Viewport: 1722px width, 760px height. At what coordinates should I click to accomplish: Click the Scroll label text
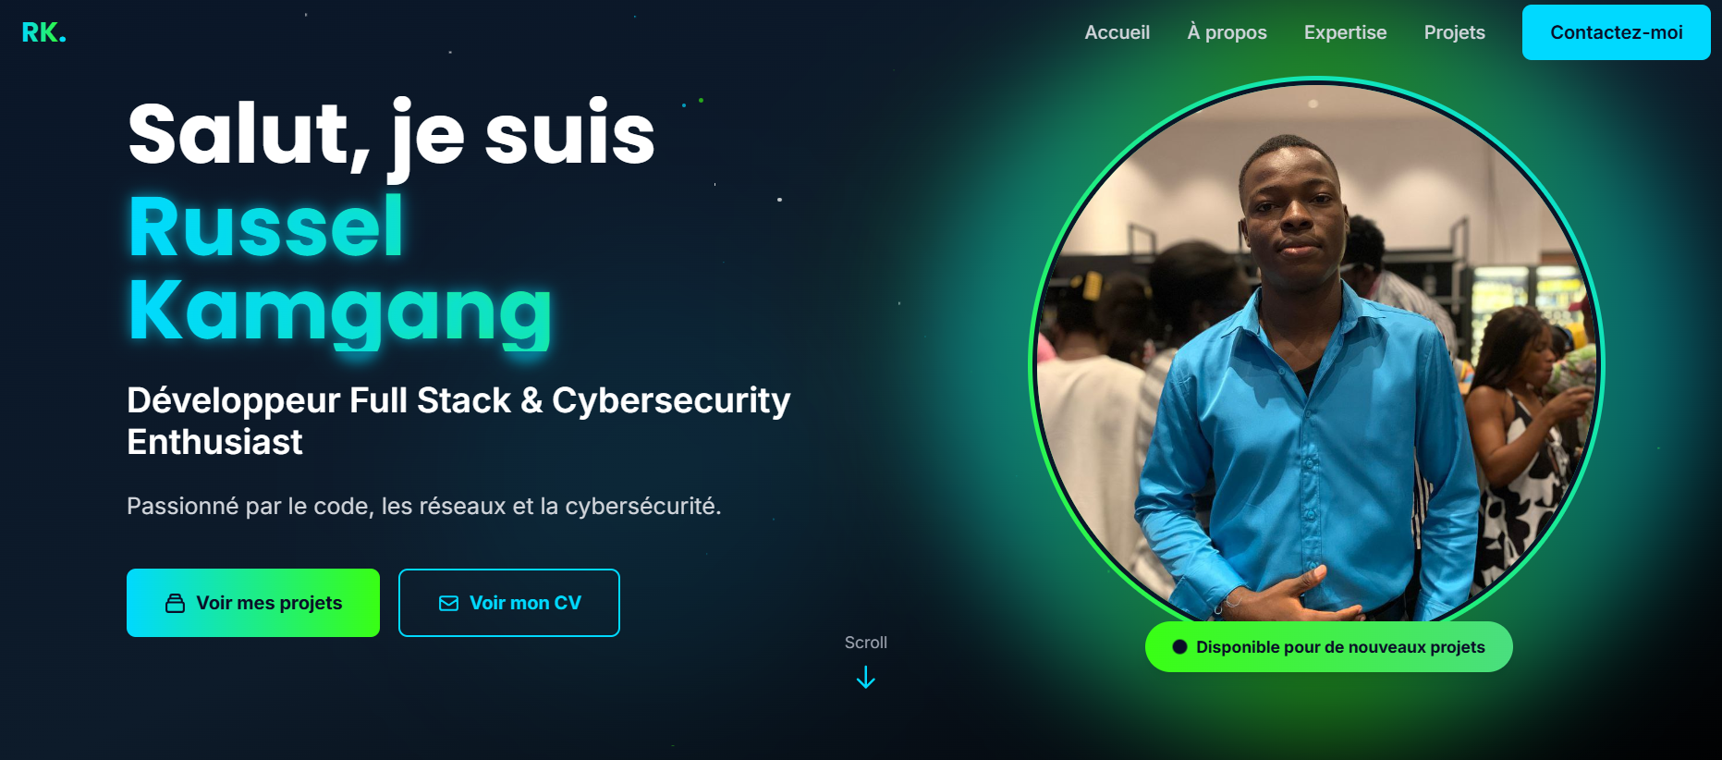point(865,643)
